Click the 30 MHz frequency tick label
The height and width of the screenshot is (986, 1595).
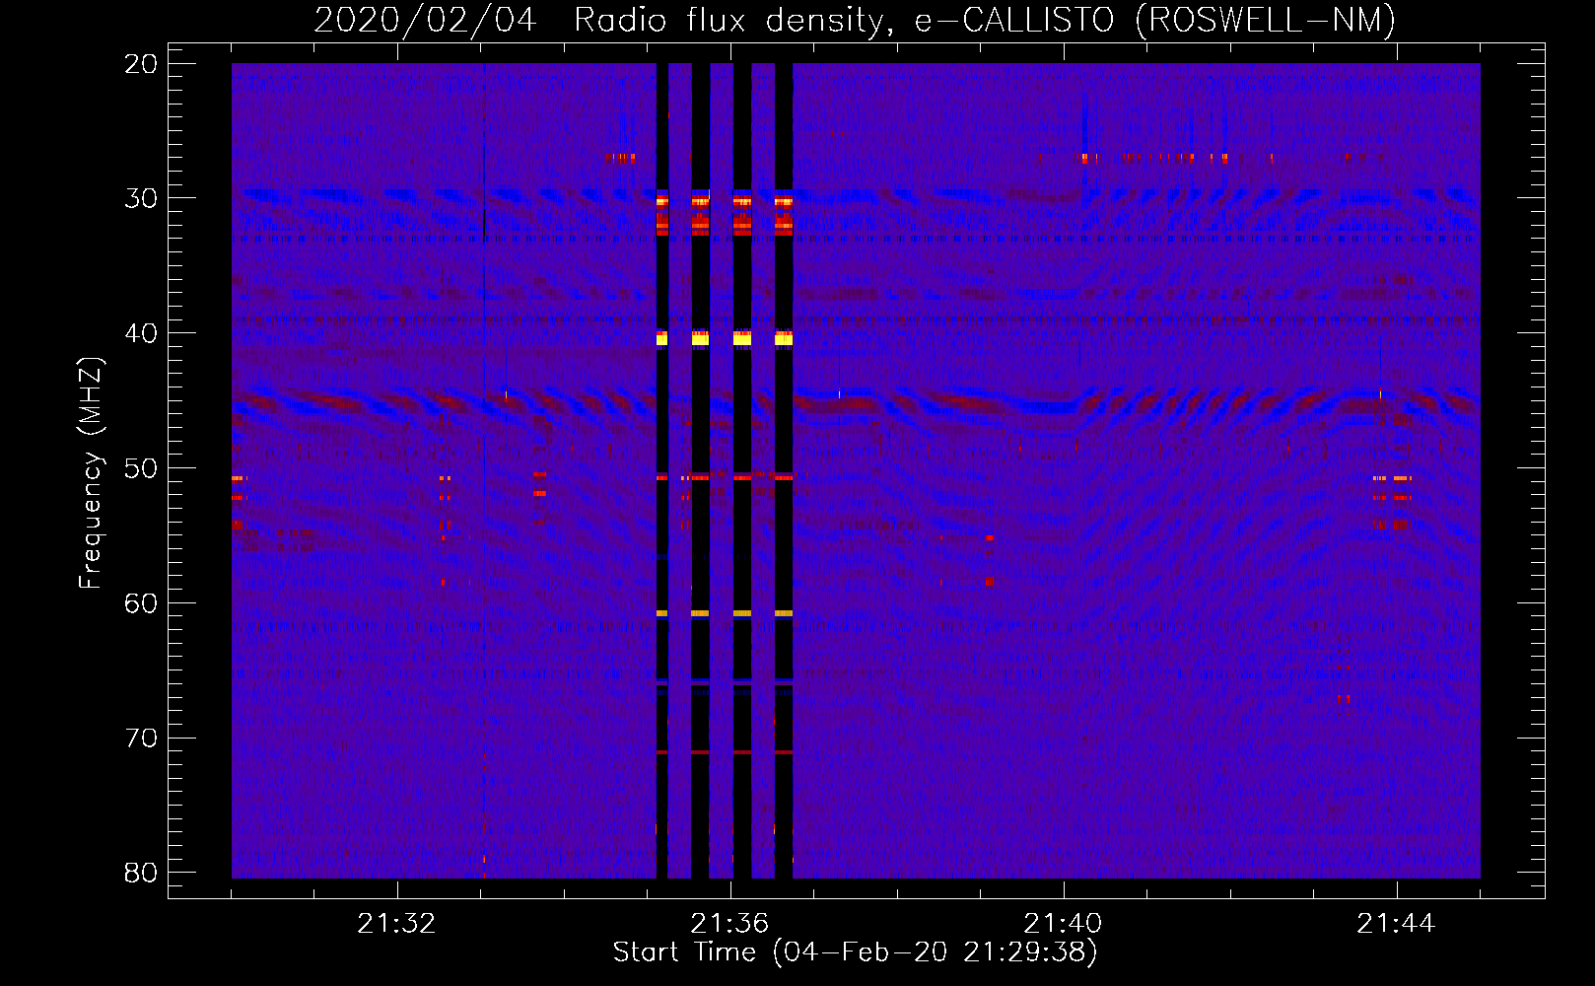click(141, 198)
